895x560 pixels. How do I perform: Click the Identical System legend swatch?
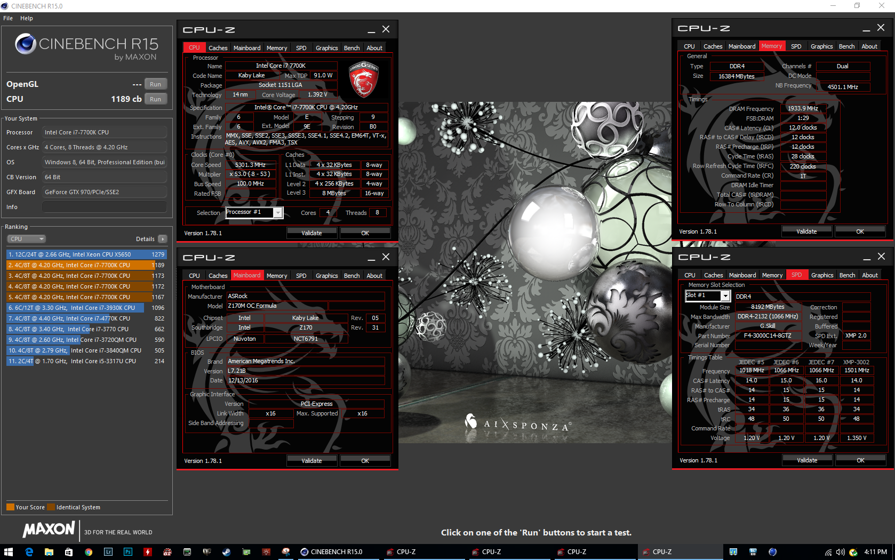click(51, 507)
